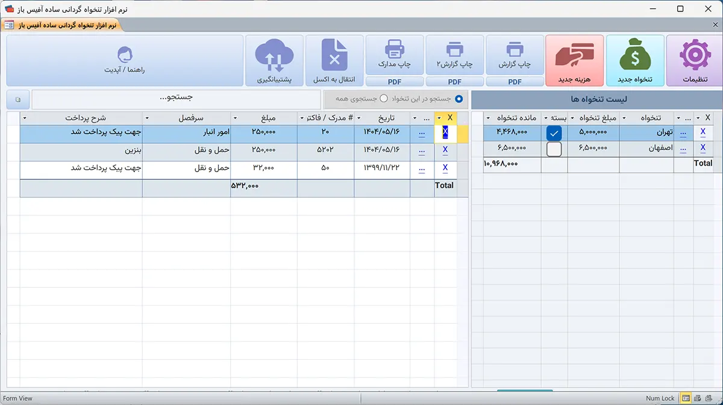723x405 pixels.
Task: Open مبلغ تنخواه column filter dropdown
Action: [572, 118]
